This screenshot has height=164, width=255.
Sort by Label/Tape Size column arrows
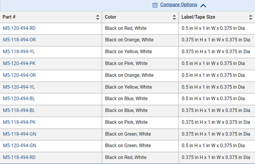click(251, 17)
